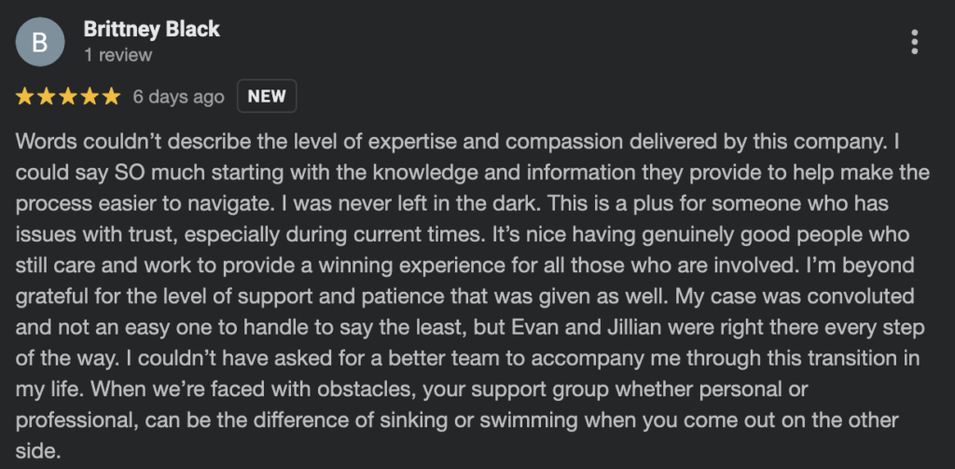The width and height of the screenshot is (955, 469).
Task: Click the final word "side." of the review
Action: point(37,450)
